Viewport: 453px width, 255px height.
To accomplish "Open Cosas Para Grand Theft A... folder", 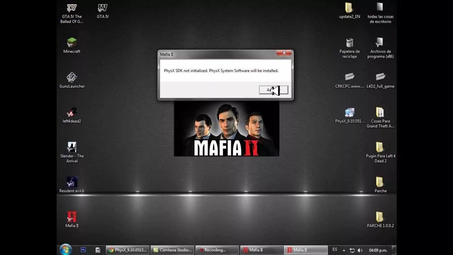I will [380, 118].
